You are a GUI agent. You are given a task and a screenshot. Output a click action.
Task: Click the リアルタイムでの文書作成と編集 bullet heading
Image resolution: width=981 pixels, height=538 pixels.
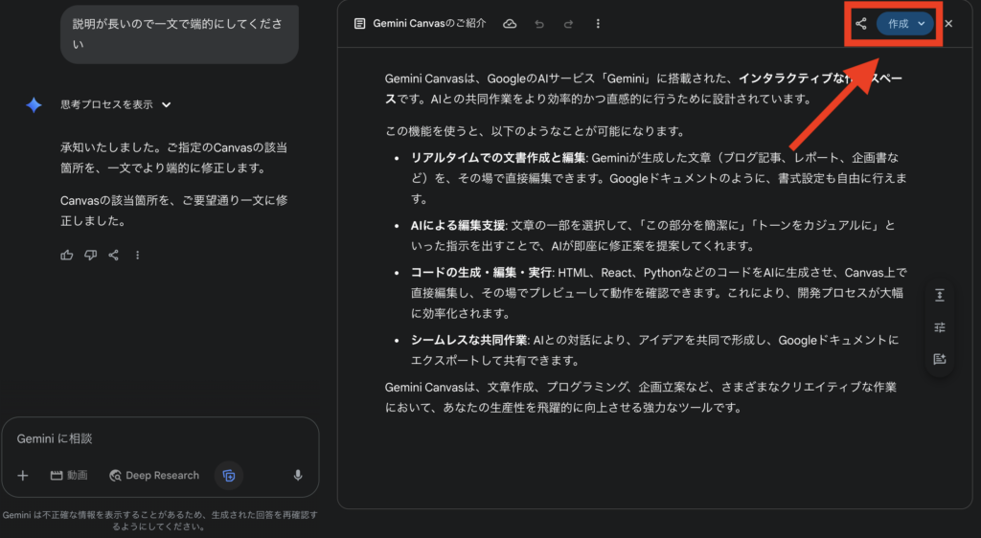pyautogui.click(x=498, y=157)
